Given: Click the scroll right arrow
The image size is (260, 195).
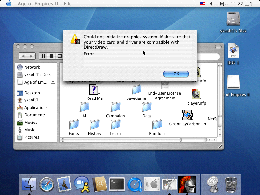Looking at the screenshot, I should pyautogui.click(x=215, y=140).
